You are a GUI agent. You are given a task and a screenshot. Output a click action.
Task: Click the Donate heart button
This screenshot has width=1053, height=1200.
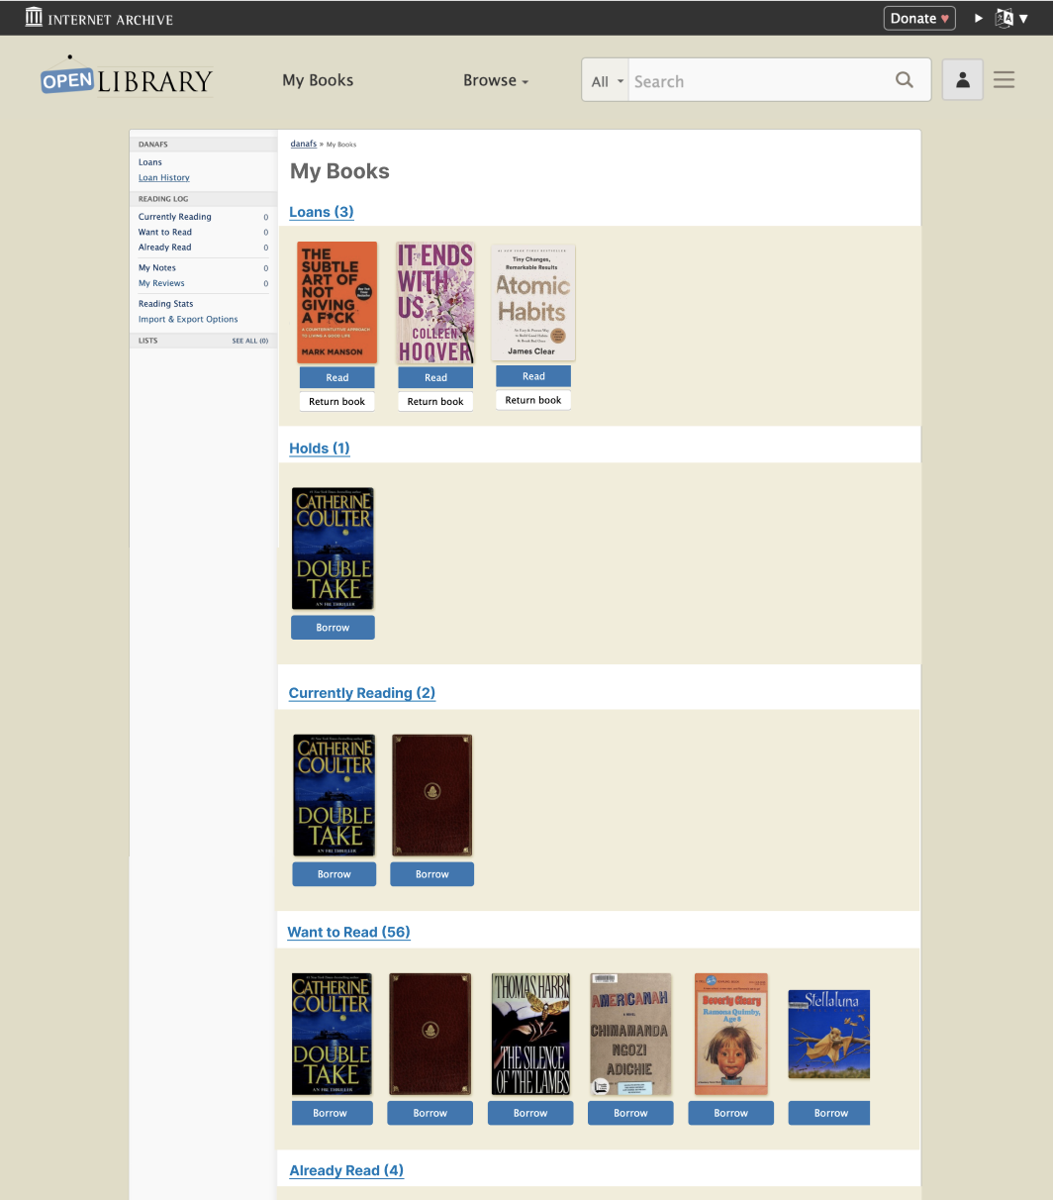click(919, 18)
